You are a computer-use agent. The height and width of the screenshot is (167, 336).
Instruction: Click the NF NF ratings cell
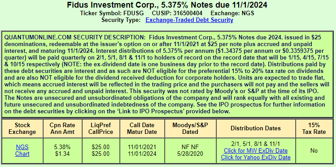[190, 147]
